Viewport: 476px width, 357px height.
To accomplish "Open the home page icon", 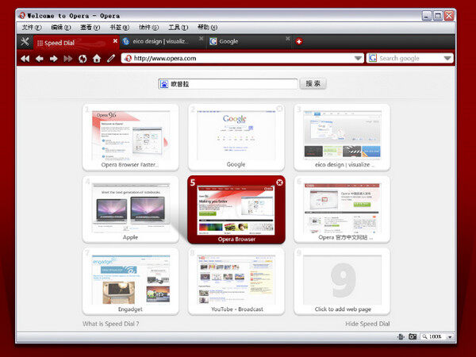I will [x=97, y=58].
